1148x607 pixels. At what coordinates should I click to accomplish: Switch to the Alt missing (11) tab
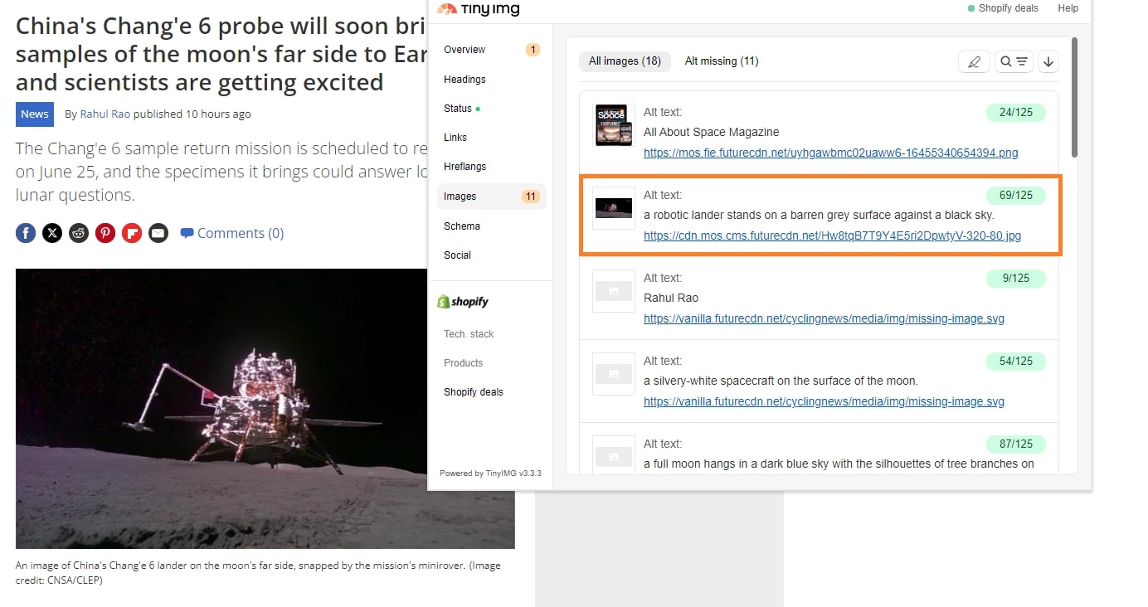(x=721, y=61)
